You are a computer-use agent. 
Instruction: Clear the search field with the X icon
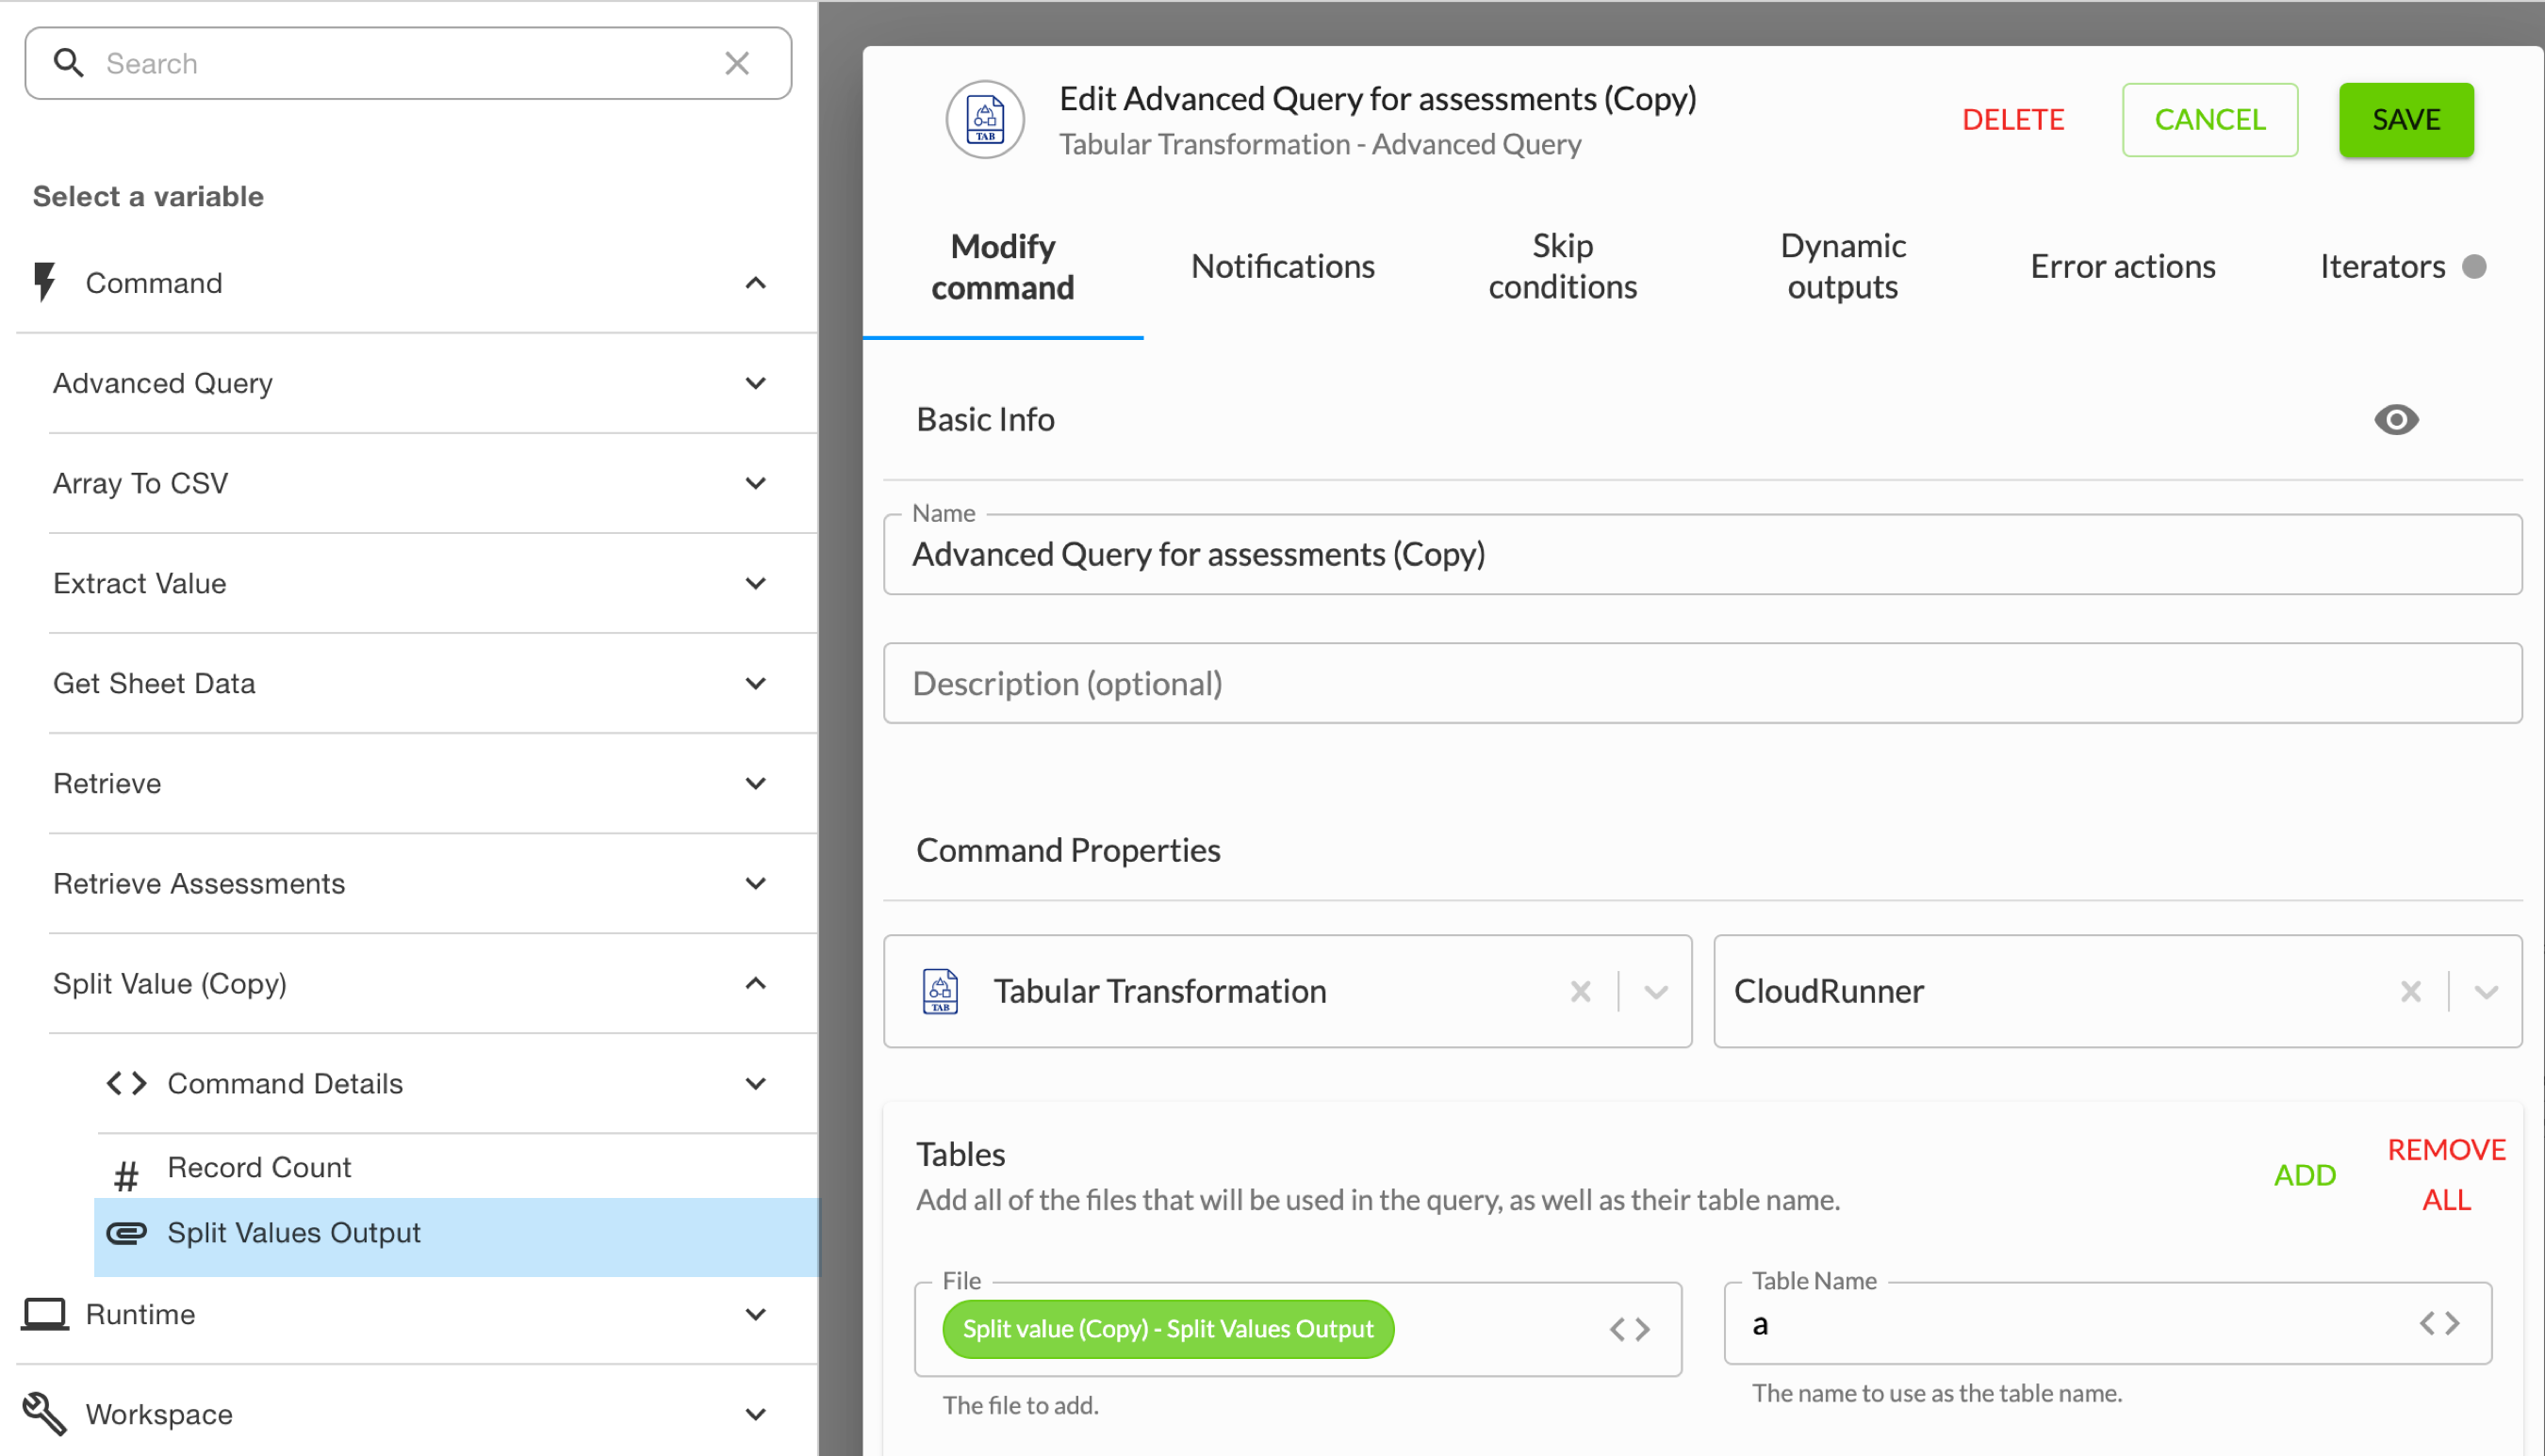738,63
